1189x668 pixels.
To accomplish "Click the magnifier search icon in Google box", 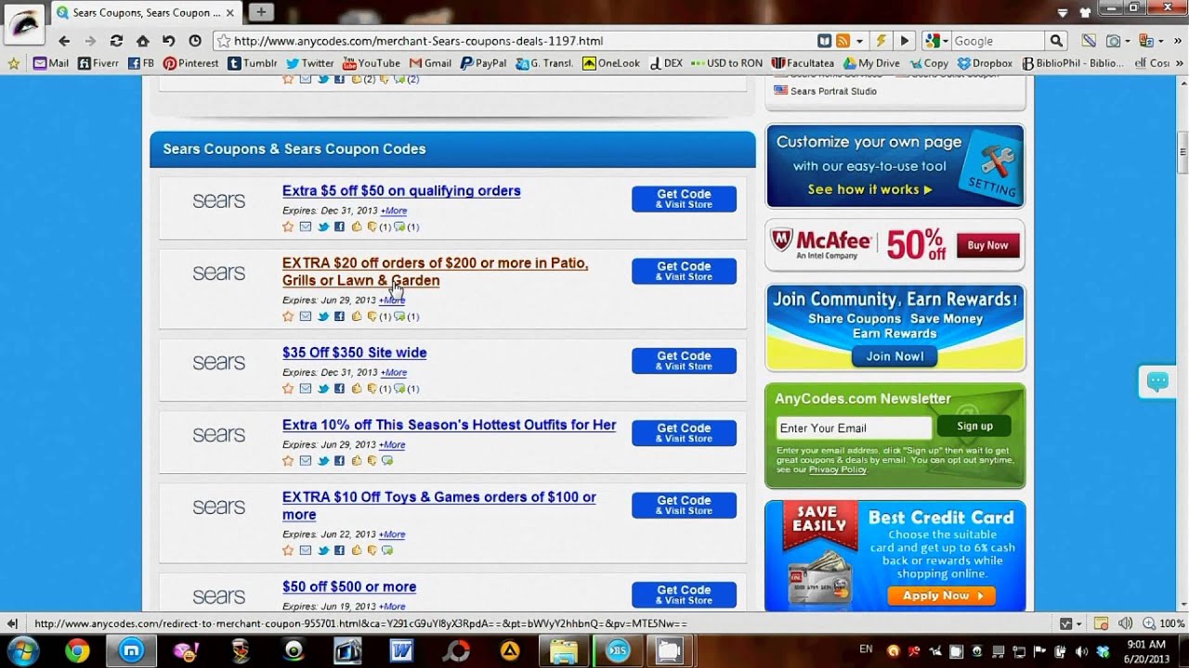I will pyautogui.click(x=1056, y=41).
